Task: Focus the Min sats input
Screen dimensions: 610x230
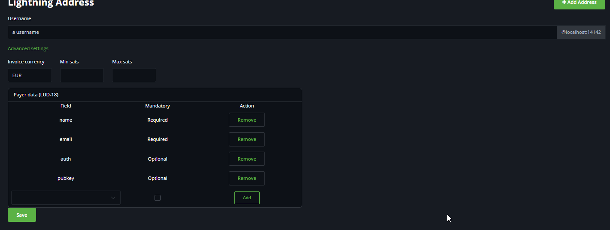Action: coord(82,75)
